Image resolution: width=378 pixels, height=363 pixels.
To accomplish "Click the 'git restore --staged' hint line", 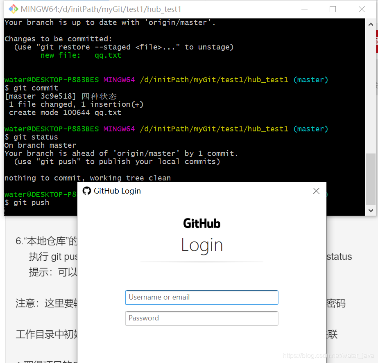I will click(x=124, y=47).
